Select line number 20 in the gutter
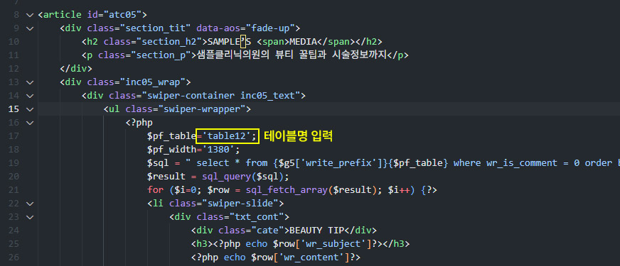The image size is (620, 266). 14,177
